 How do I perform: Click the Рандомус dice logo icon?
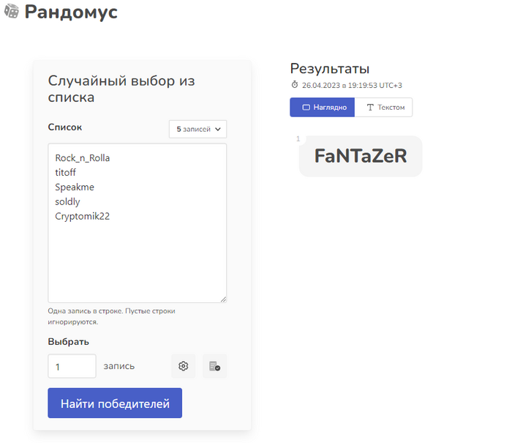12,12
